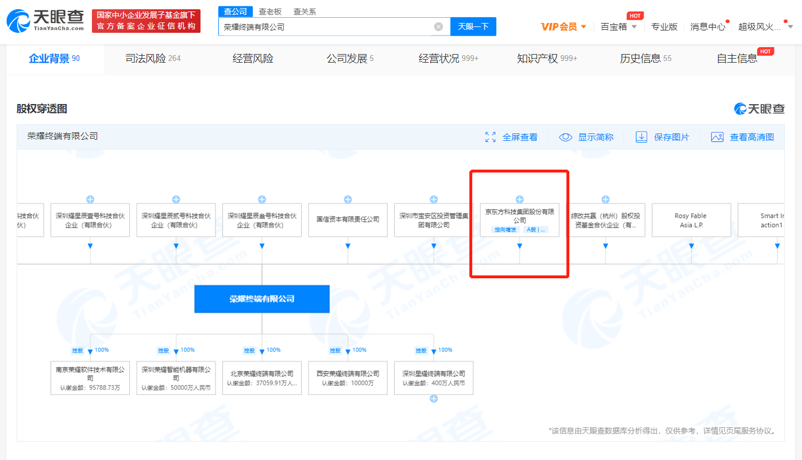
Task: Open the 历史信息 tab
Action: (646, 59)
